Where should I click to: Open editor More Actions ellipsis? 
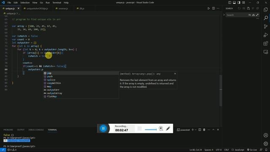point(218,8)
